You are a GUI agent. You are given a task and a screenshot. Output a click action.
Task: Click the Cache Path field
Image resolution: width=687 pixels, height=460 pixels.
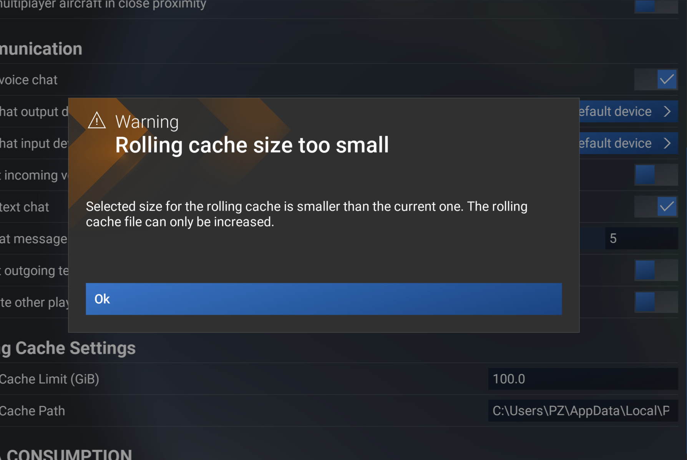click(582, 411)
